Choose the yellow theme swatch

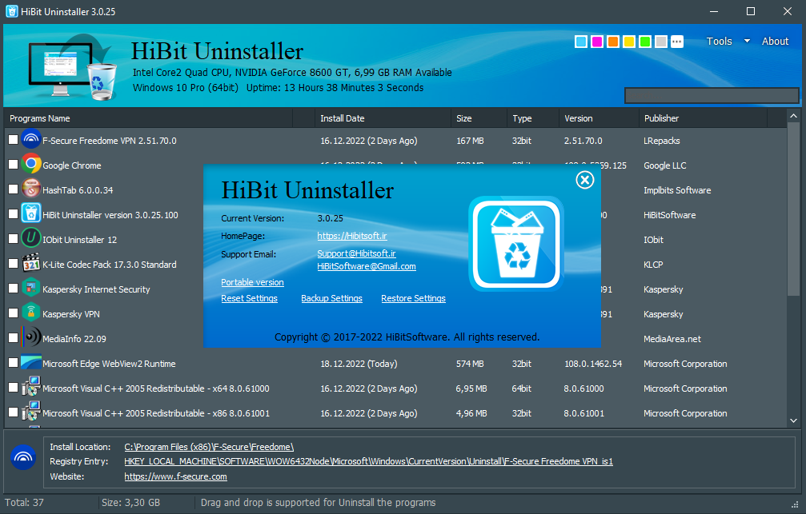click(x=628, y=42)
